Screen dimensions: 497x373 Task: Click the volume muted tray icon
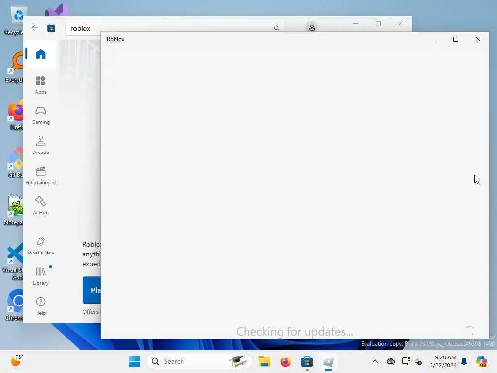pos(418,361)
